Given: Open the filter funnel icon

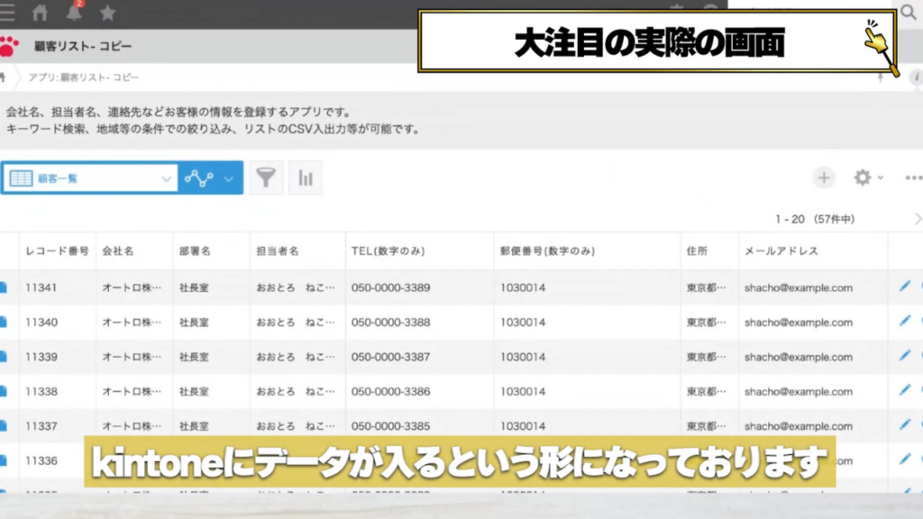Looking at the screenshot, I should coord(266,178).
